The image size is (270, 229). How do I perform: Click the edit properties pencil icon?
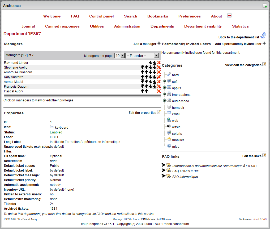[159, 112]
